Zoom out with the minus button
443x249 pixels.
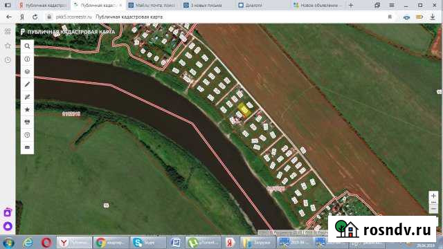433,209
